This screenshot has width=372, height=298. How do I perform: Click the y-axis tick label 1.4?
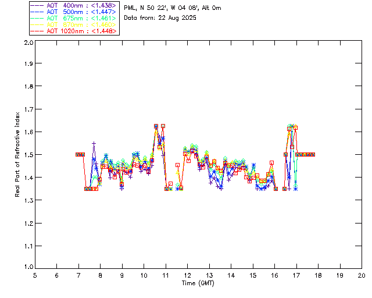[x=28, y=178]
